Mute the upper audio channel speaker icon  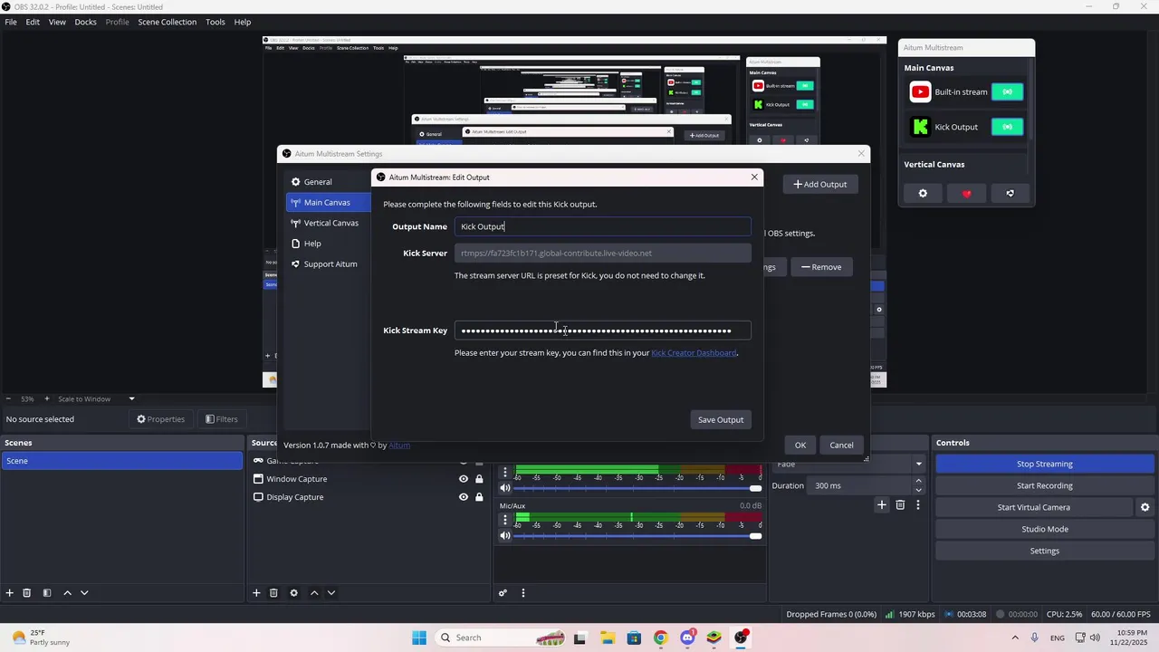[505, 488]
